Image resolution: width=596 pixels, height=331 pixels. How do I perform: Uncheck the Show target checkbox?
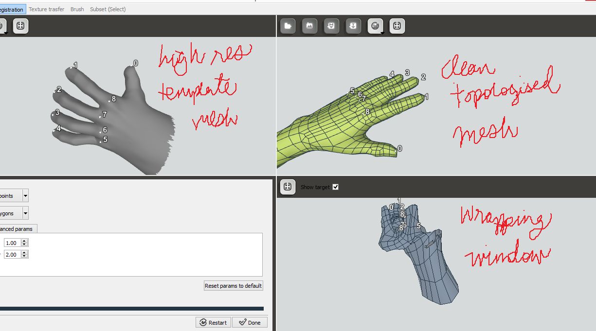coord(335,187)
